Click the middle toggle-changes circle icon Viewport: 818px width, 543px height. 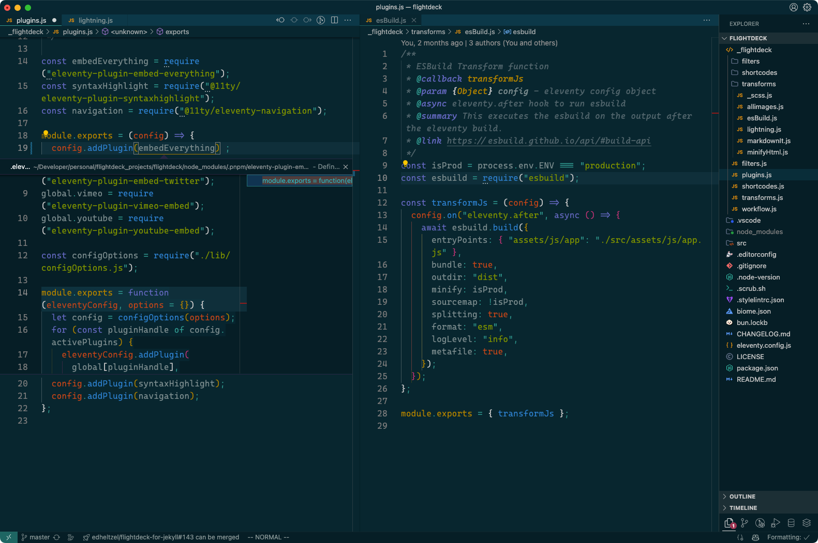pos(294,20)
